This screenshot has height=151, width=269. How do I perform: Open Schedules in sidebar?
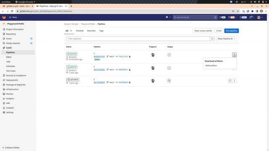[11, 66]
